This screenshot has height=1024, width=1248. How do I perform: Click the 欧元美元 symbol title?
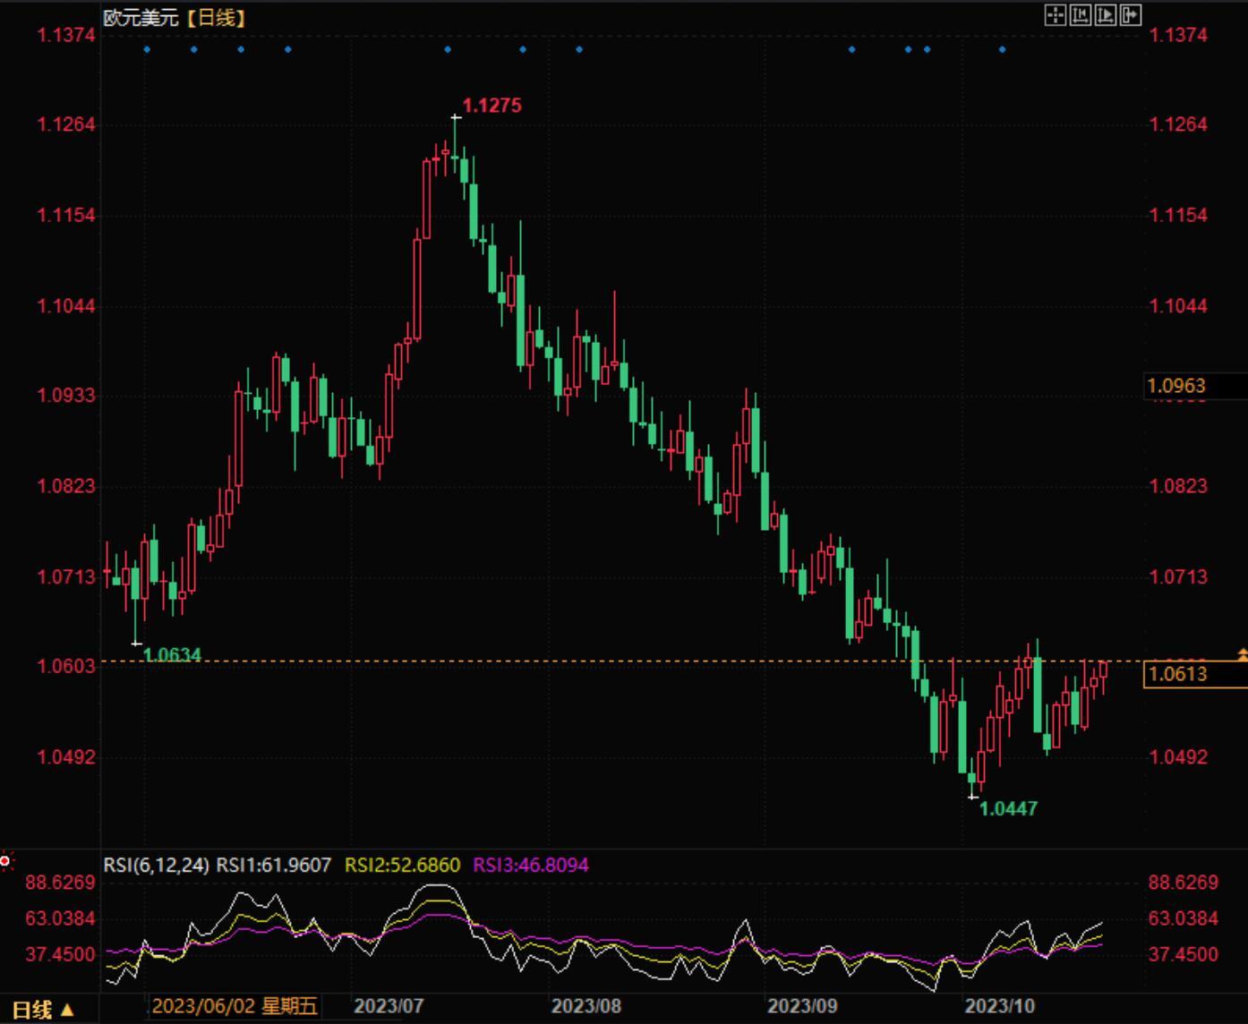pos(141,18)
